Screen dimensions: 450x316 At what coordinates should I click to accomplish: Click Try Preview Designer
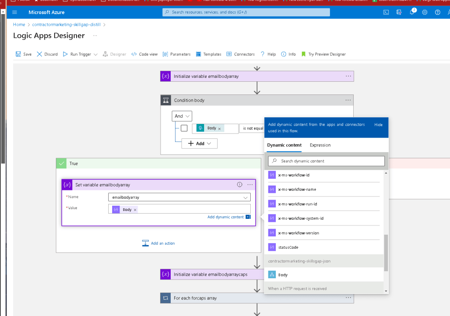(323, 54)
